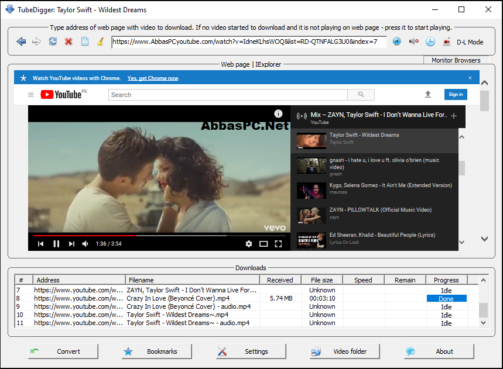Seek on the red video progress bar
Screen dimensions: 503x369
pyautogui.click(x=159, y=236)
